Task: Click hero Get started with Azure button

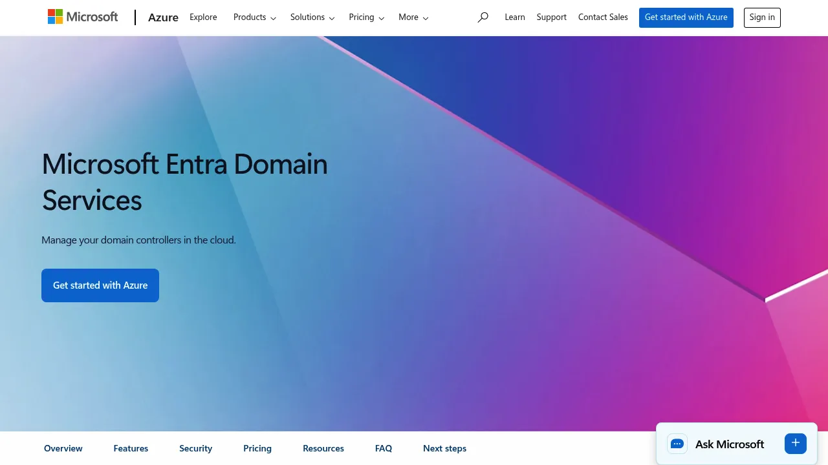Action: click(x=100, y=285)
